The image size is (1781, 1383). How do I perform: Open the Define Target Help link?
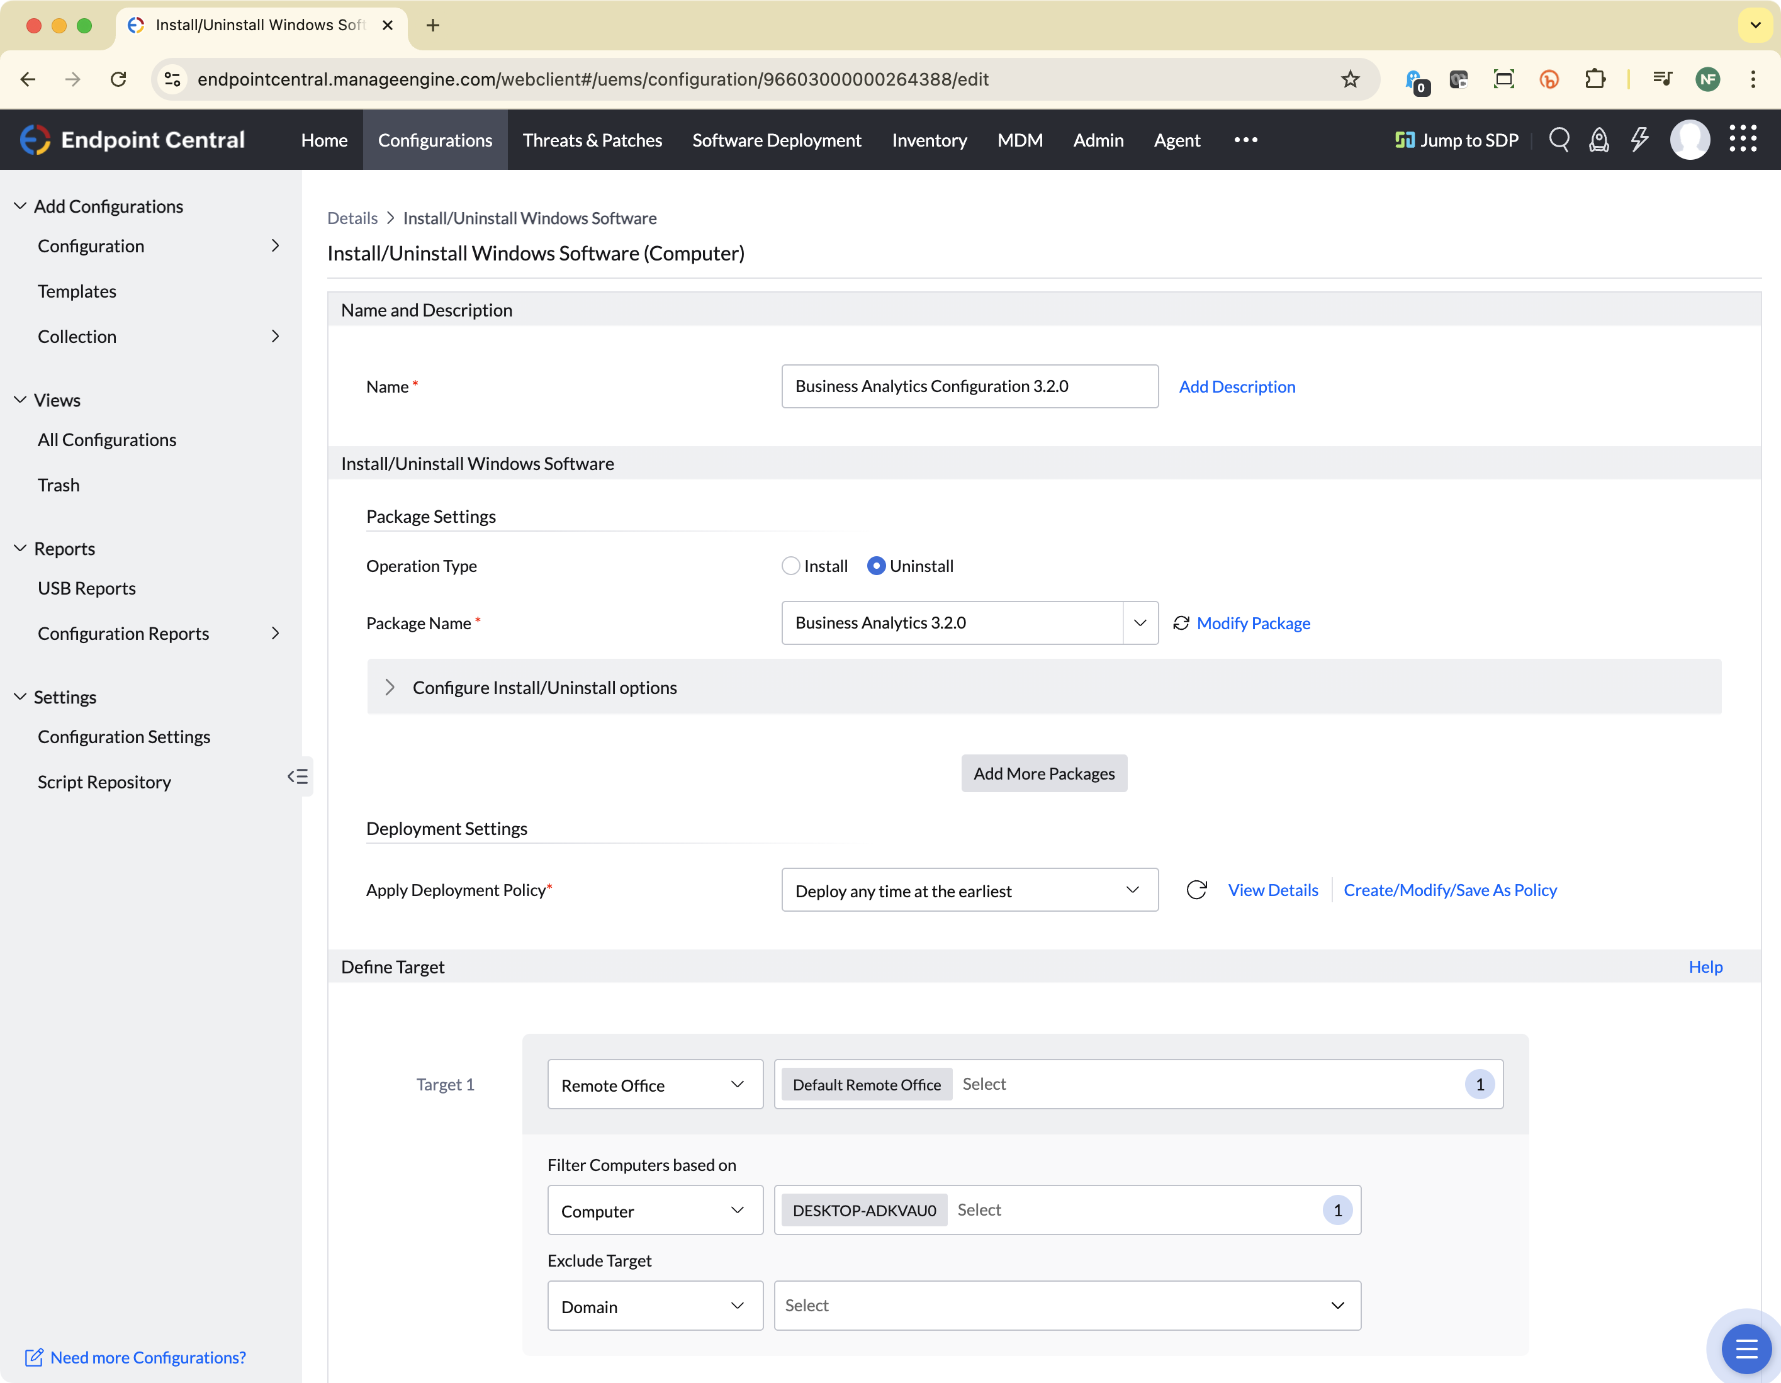tap(1705, 966)
